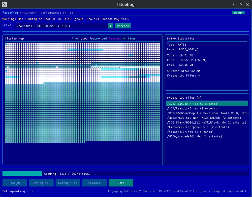Click the Defrag File button

pos(68,183)
